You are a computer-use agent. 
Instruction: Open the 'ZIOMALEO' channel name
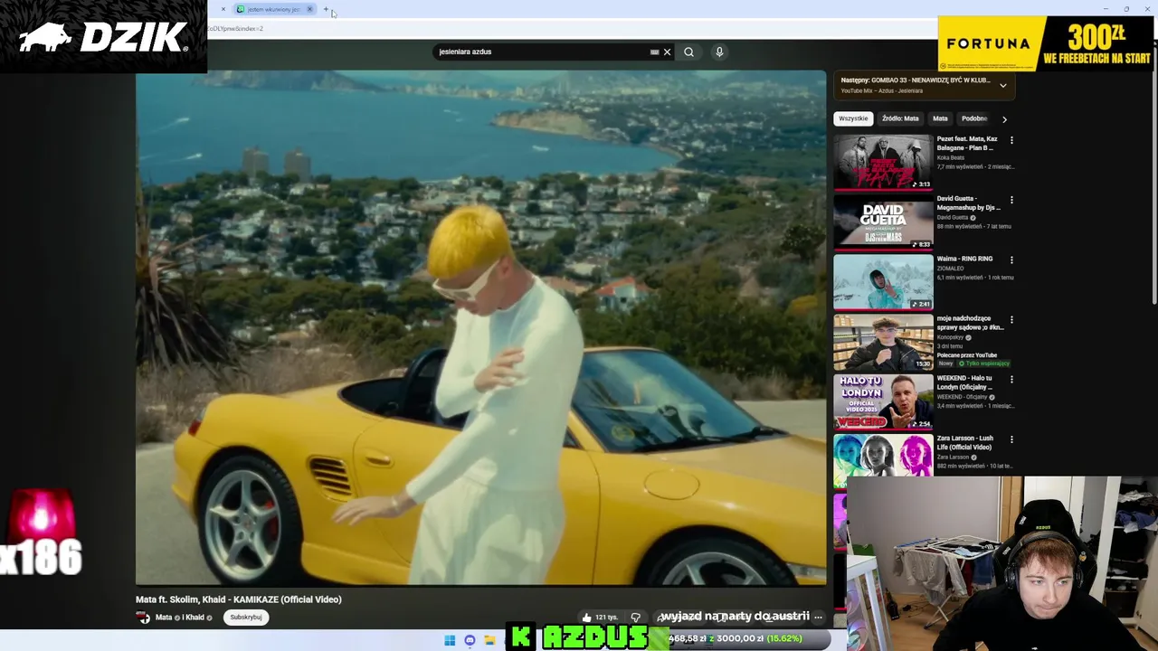(950, 269)
